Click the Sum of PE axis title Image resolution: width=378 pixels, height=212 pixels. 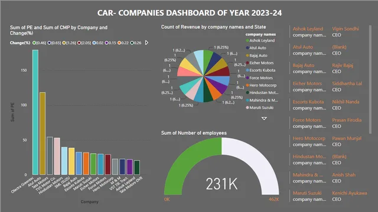point(12,112)
